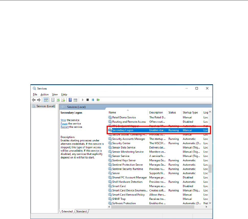Viewport: 248px width, 219px height.
Task: Open the Action menu
Action: click(44, 95)
